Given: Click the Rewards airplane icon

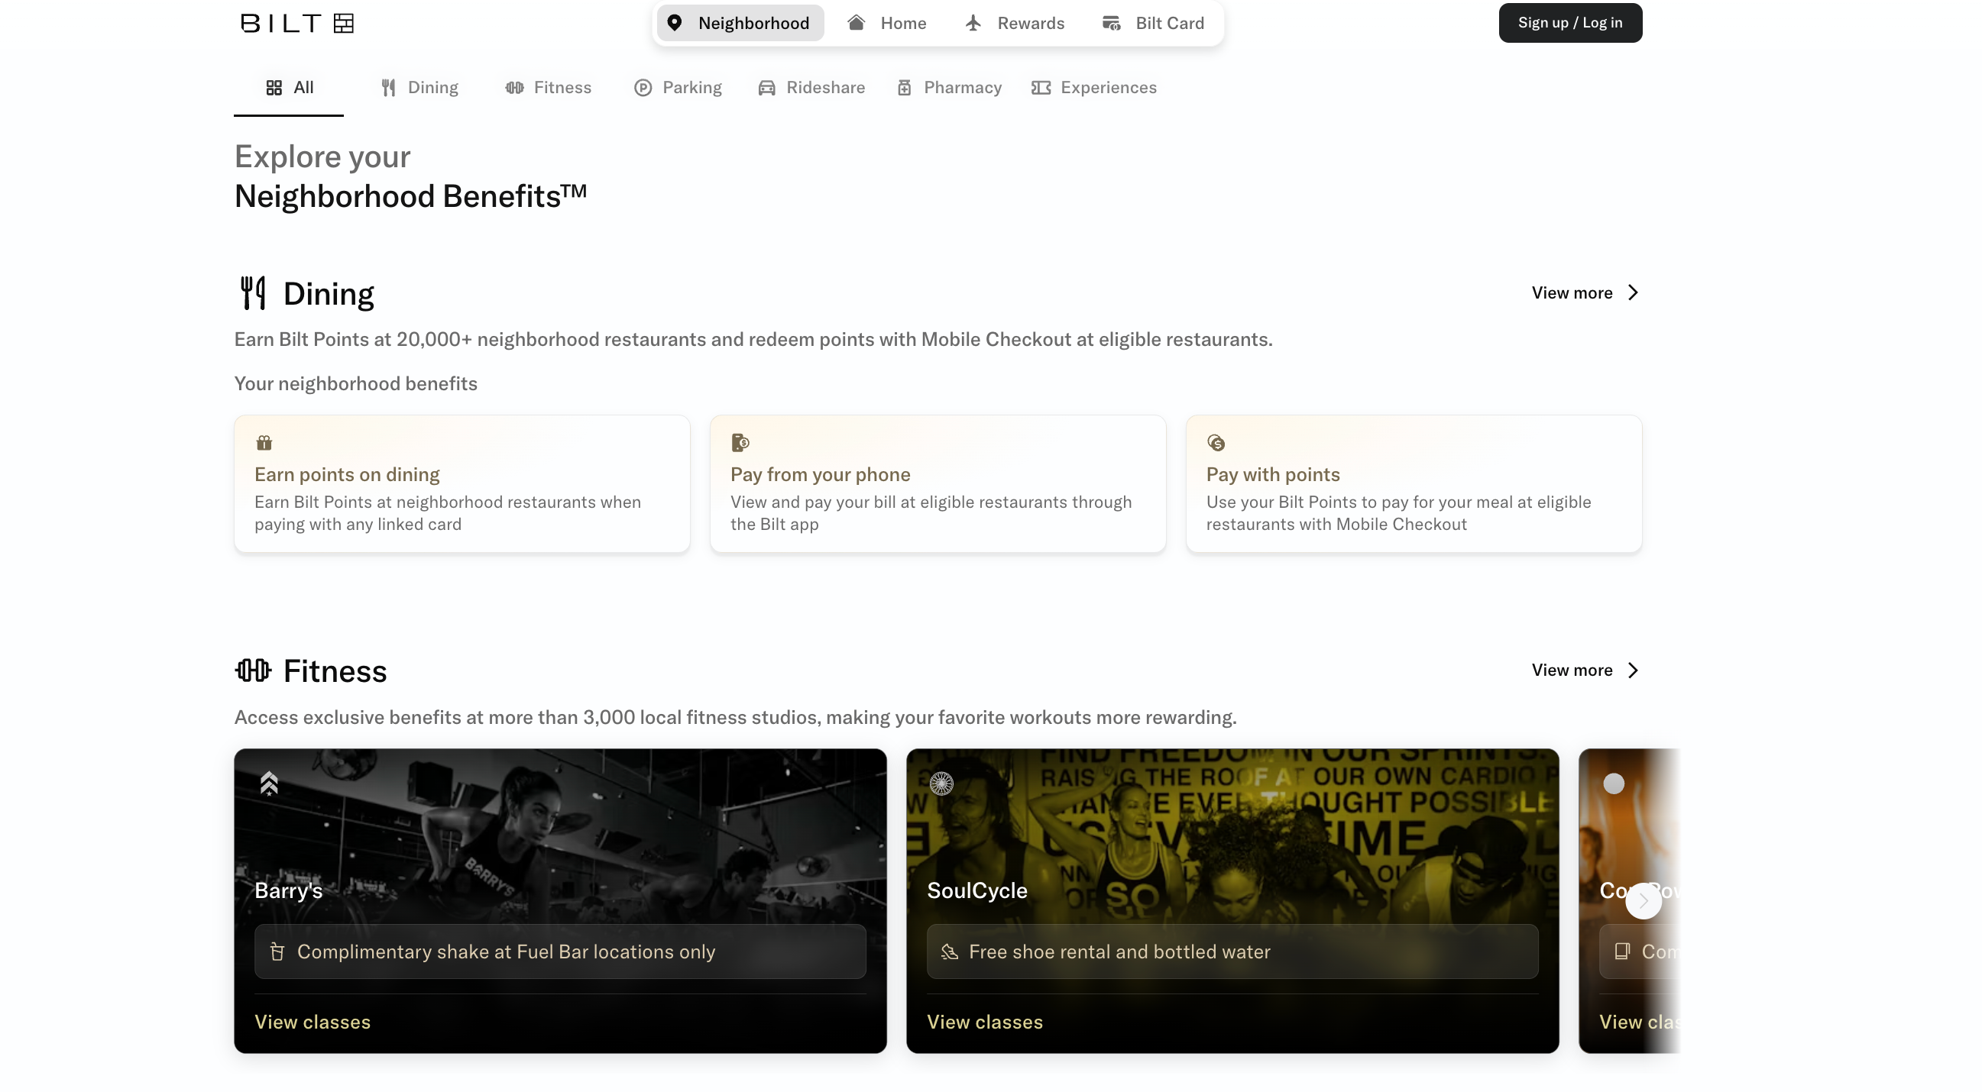Looking at the screenshot, I should point(974,22).
